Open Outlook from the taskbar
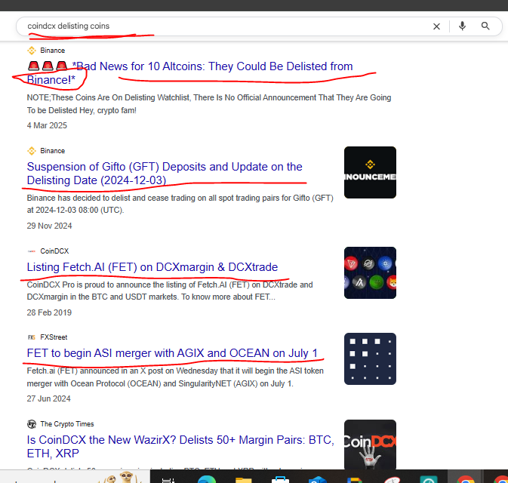Screen dimensions: 508x483 [x=317, y=479]
